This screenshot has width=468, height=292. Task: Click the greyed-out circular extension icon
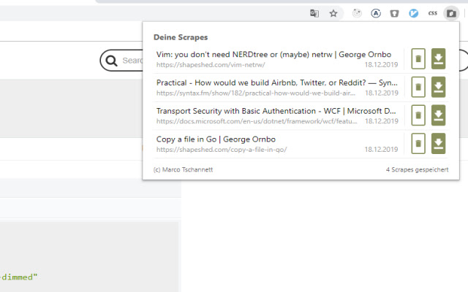[357, 13]
